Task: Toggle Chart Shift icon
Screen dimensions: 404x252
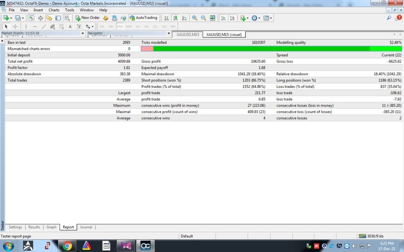Action: tap(232, 18)
